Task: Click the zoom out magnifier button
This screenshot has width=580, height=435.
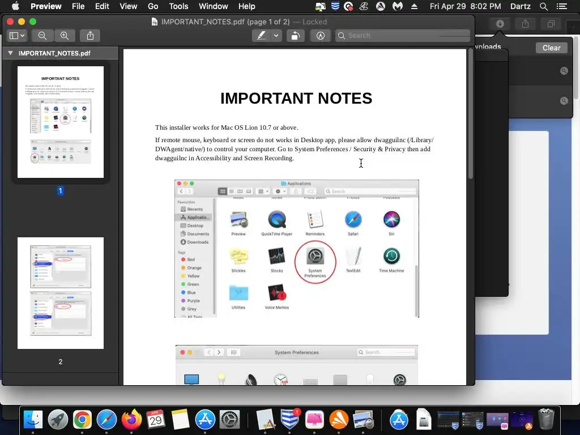Action: 42,36
